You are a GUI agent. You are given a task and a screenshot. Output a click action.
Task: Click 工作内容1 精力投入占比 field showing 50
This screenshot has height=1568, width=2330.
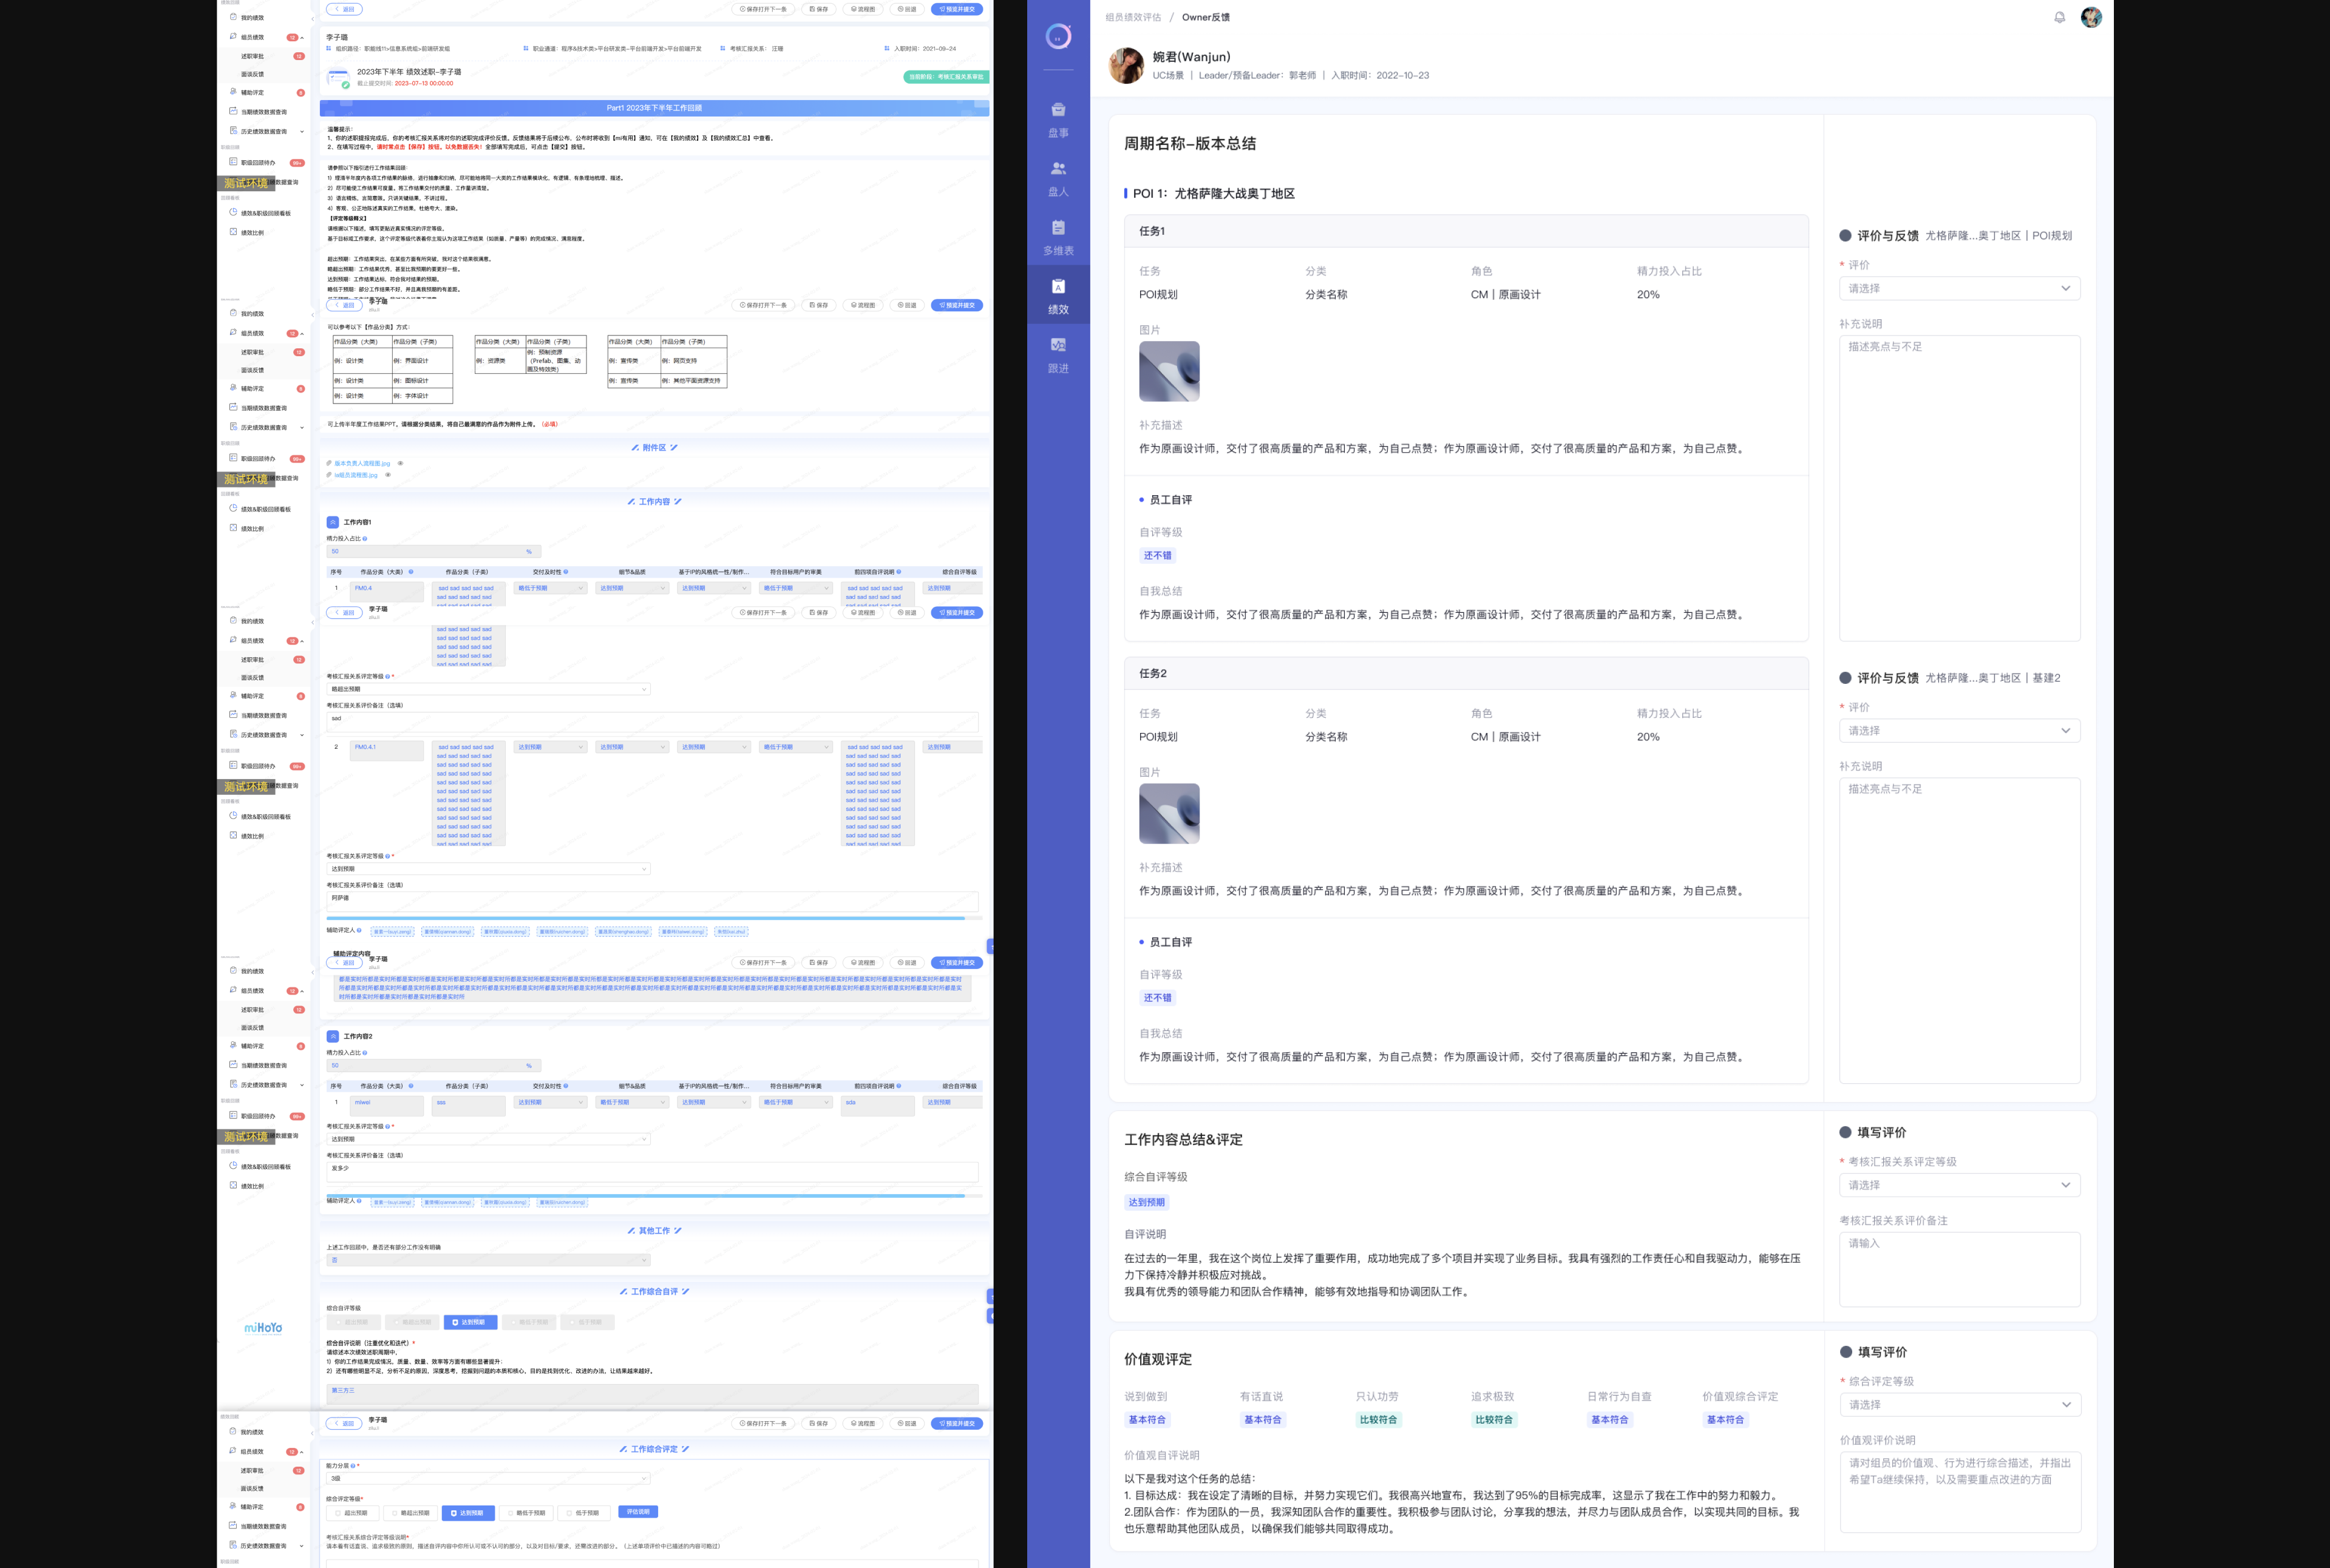click(433, 551)
